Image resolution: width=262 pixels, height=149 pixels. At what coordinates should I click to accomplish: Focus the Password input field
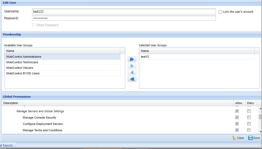click(x=124, y=18)
